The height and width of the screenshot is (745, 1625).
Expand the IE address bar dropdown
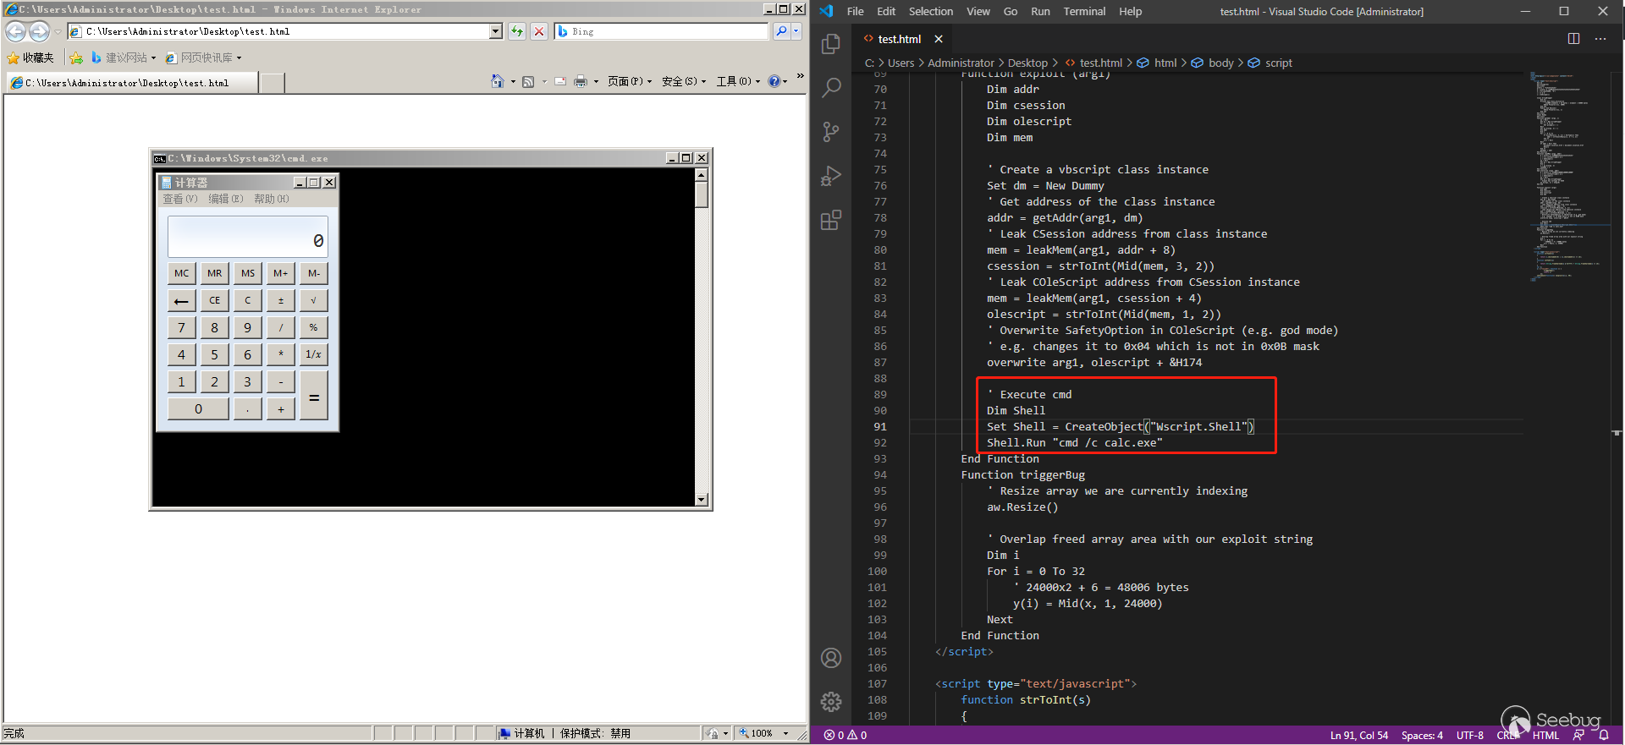[x=496, y=31]
